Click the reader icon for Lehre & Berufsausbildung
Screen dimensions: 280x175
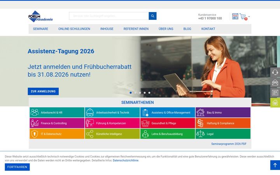145,134
